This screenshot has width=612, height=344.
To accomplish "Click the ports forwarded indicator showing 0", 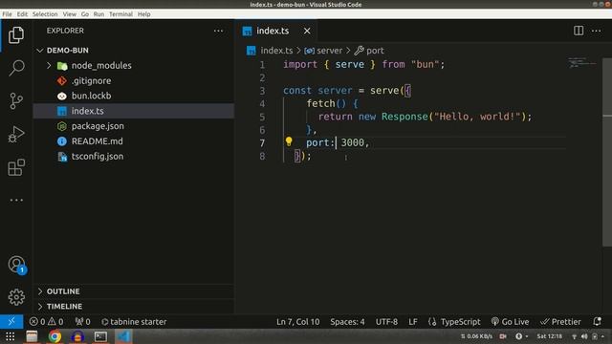I will pos(83,322).
